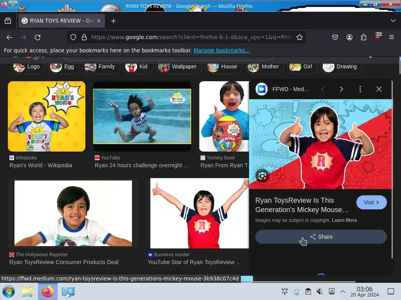Open the clipboard tray icon
Image resolution: width=401 pixels, height=300 pixels.
click(308, 291)
